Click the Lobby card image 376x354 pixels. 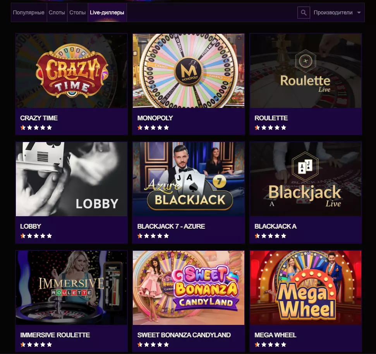72,179
